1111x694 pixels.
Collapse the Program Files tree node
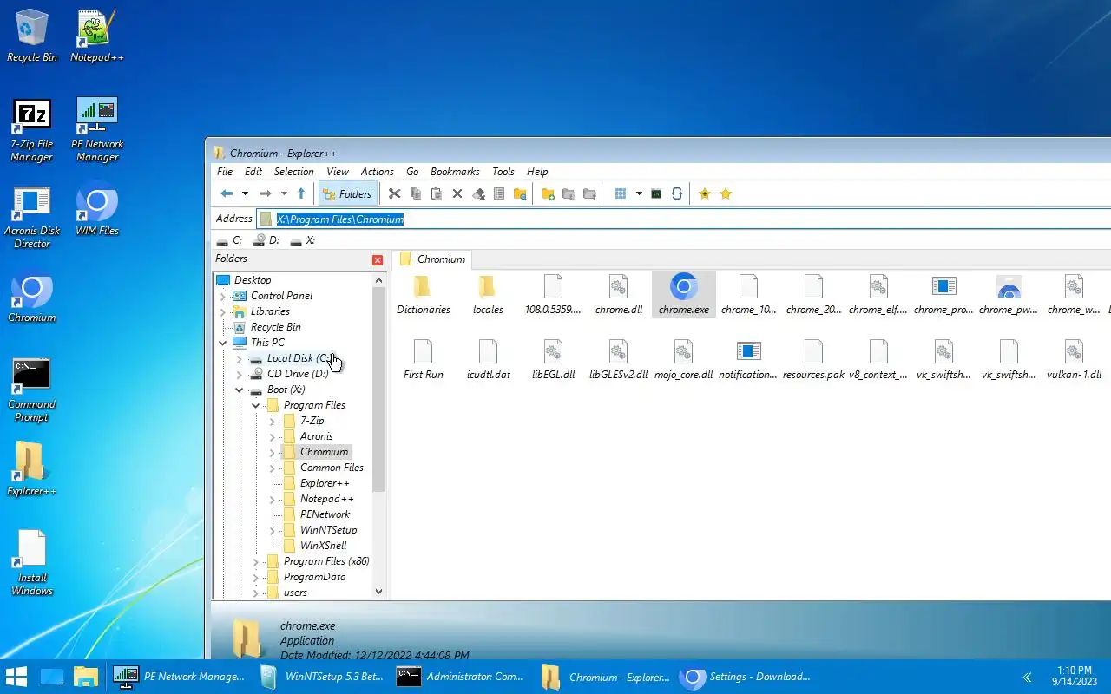256,405
